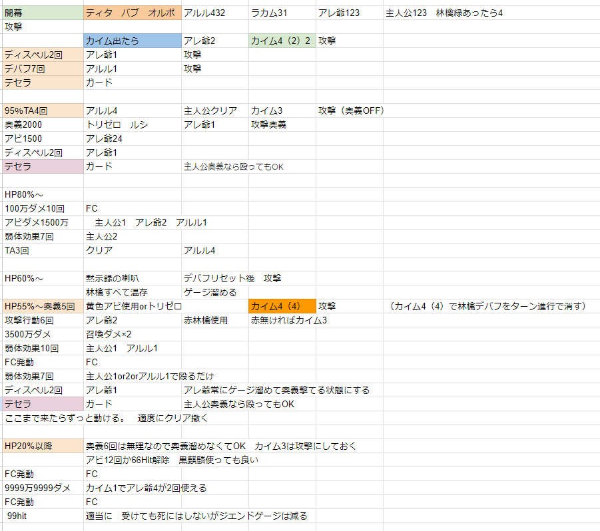Select the blue カイム出たら cell
600x531 pixels.
pos(133,41)
